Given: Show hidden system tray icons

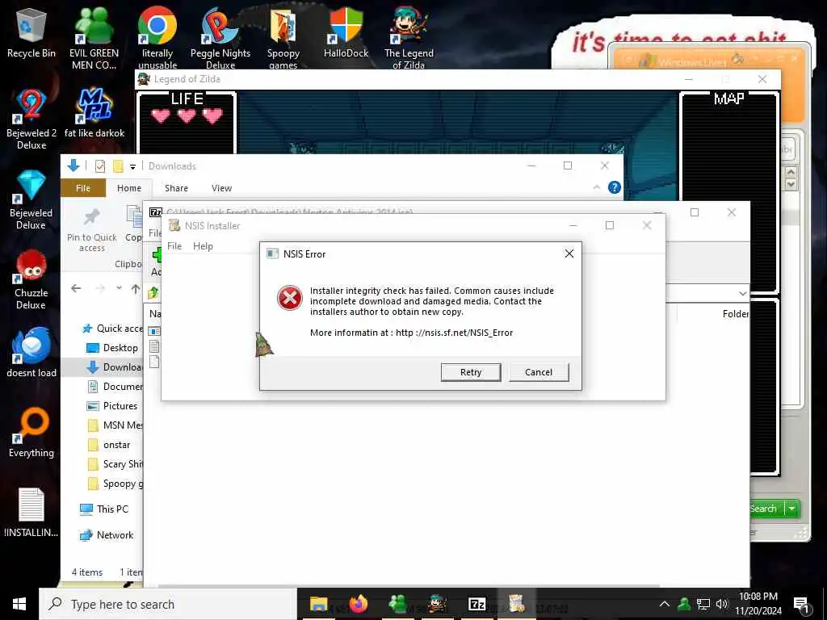Looking at the screenshot, I should [x=665, y=604].
